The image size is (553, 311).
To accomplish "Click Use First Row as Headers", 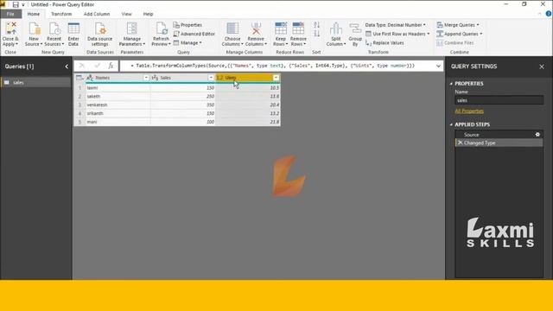I will pyautogui.click(x=397, y=34).
